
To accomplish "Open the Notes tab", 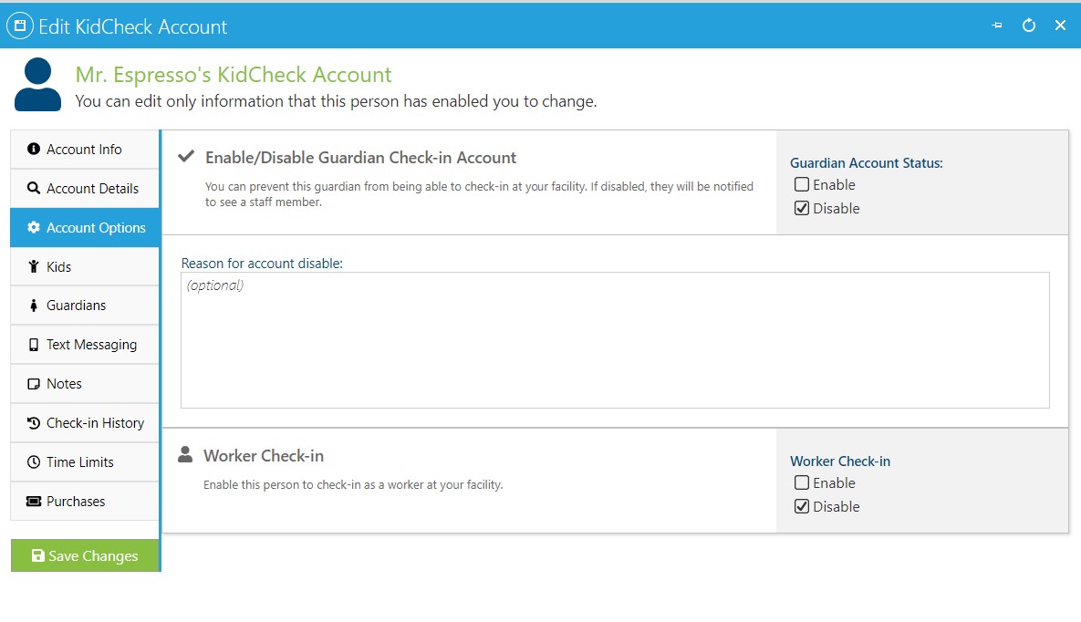I will pos(85,384).
